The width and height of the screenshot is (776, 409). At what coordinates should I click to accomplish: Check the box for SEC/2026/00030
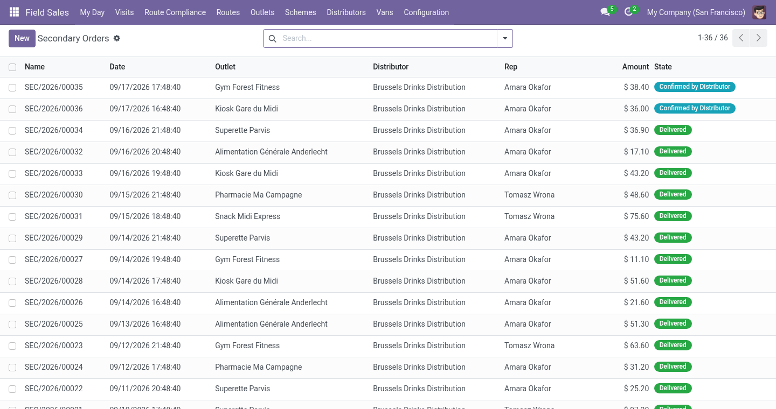click(12, 195)
